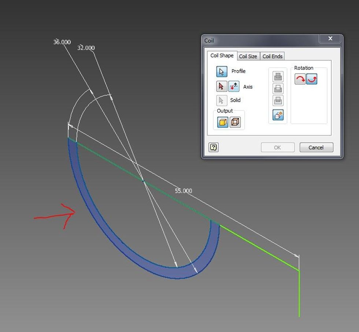Select the Join operation icon
This screenshot has height=332, width=359.
coord(278,77)
